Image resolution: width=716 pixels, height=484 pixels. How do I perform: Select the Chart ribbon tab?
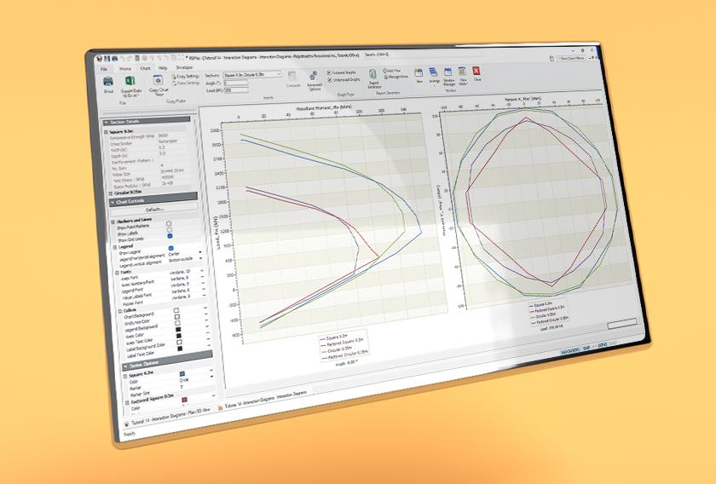coord(145,68)
